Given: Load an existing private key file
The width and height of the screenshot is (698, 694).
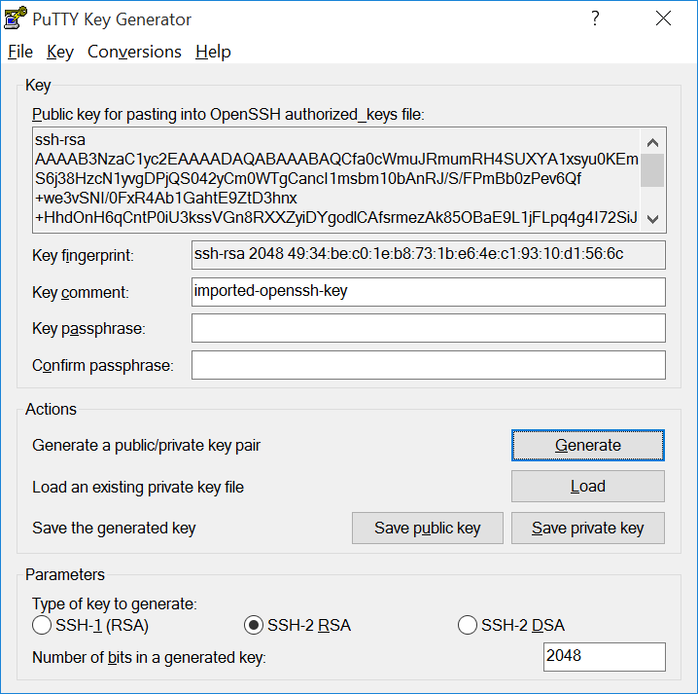Looking at the screenshot, I should [587, 487].
